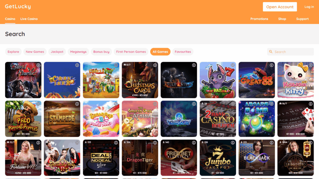Show the Favourites filter
The height and width of the screenshot is (179, 319).
pyautogui.click(x=183, y=52)
